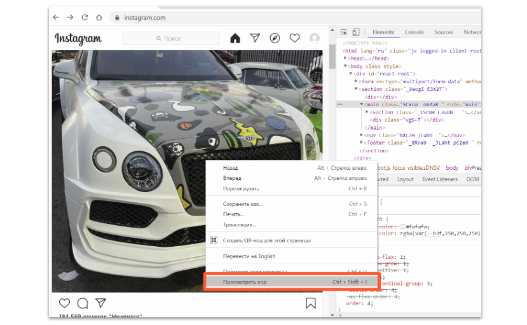Select the div class vgS-T line
This screenshot has height=325, width=527.
(x=407, y=120)
